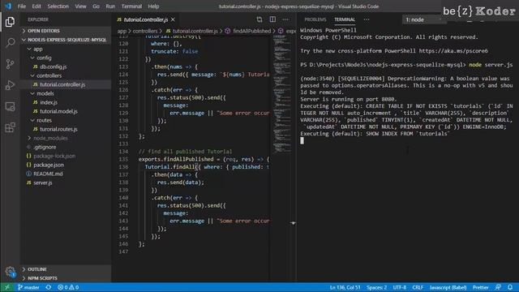Open the Terminal menu
This screenshot has height=292, width=519.
tap(131, 6)
